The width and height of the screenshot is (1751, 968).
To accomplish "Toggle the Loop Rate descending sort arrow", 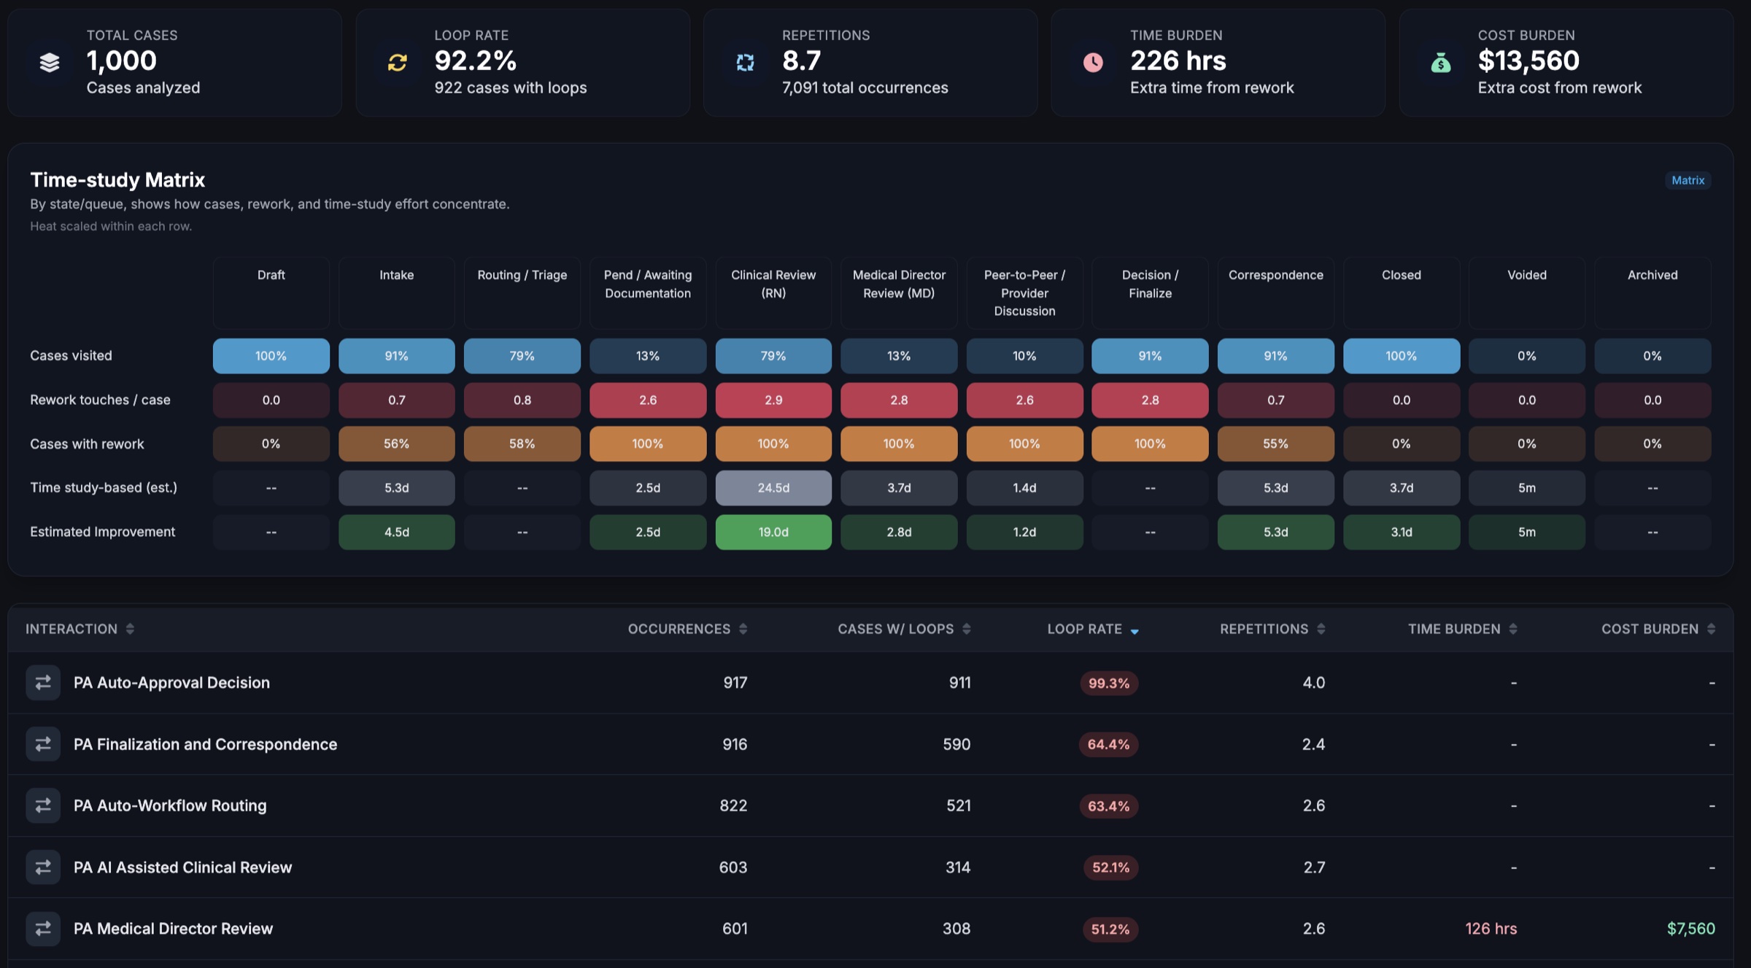I will (1135, 631).
